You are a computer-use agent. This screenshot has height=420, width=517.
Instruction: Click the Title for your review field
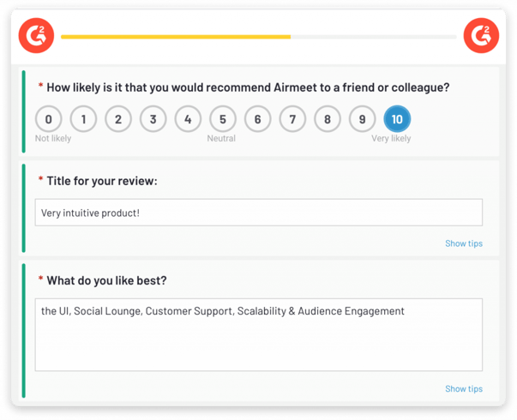[x=259, y=213]
